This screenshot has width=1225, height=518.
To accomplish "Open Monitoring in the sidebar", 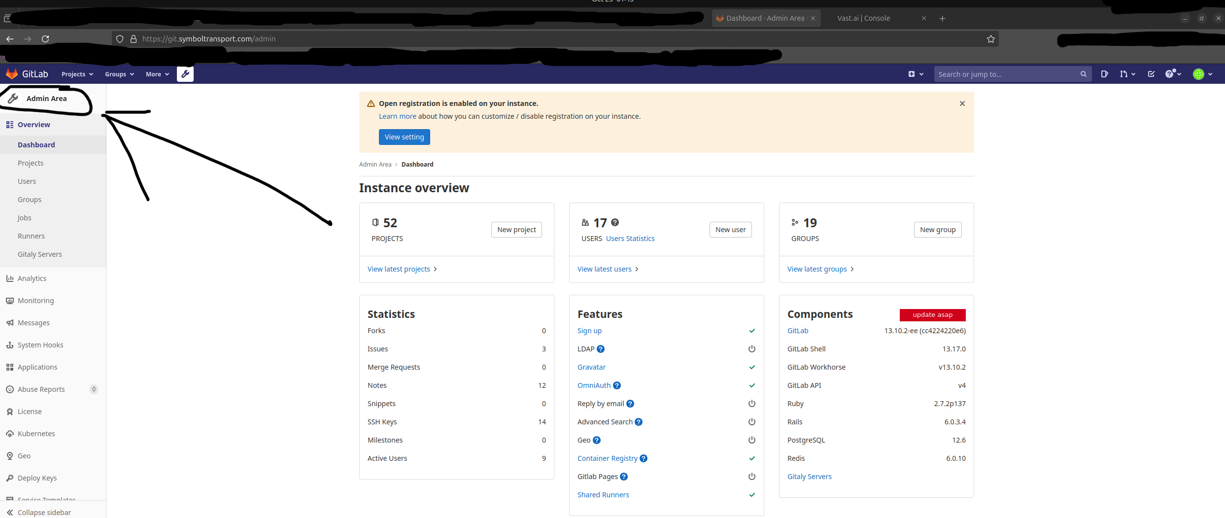I will pos(35,301).
